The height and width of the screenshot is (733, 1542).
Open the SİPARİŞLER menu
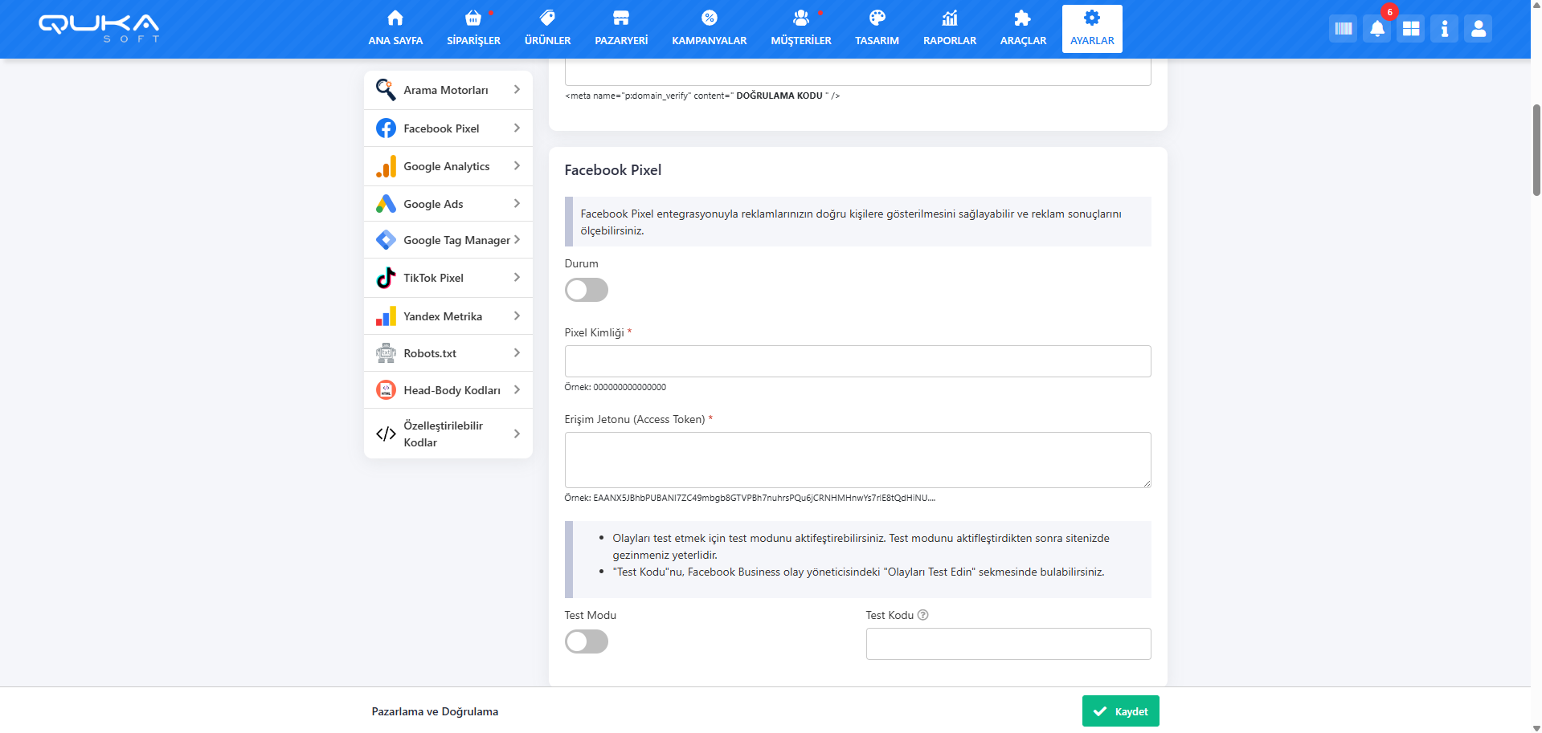[473, 29]
